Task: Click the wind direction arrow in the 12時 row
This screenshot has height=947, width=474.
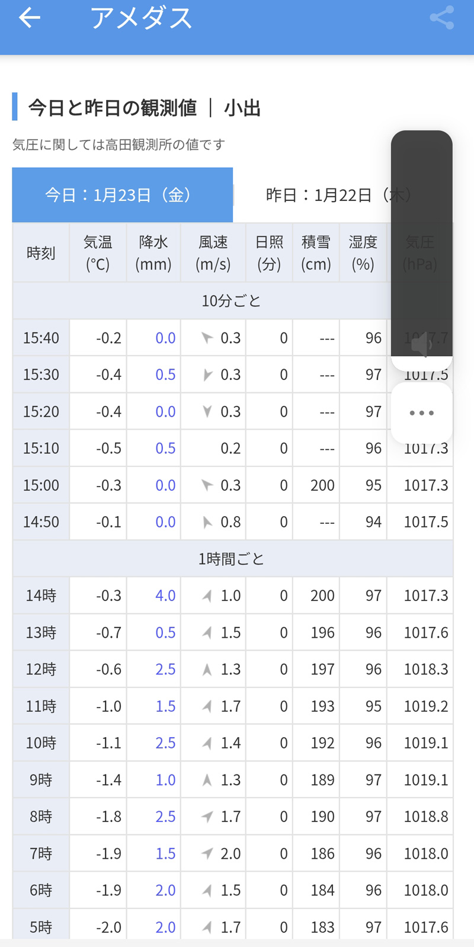Action: (x=207, y=670)
